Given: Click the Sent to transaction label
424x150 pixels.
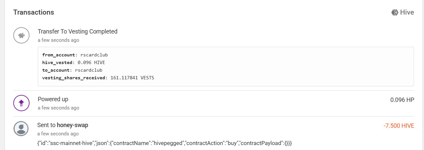Looking at the screenshot, I should coord(46,125).
